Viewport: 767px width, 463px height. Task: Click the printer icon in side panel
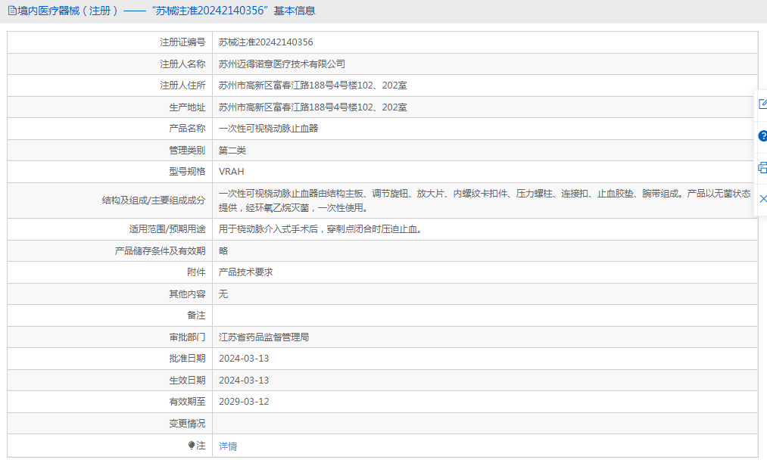(762, 168)
